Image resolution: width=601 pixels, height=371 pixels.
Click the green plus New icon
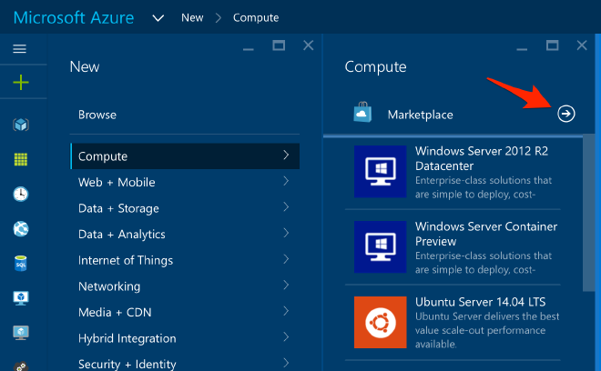click(21, 83)
